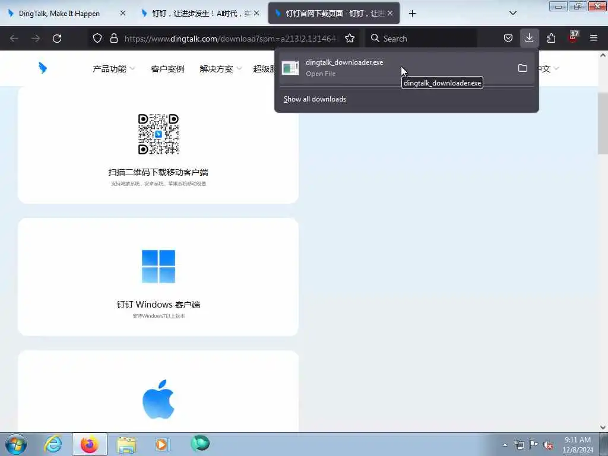The width and height of the screenshot is (608, 456).
Task: Click Show all downloads
Action: pos(315,99)
